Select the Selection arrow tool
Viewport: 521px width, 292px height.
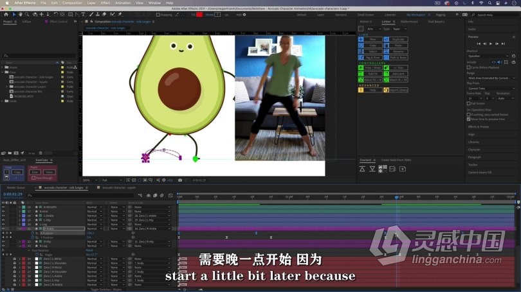pos(14,15)
